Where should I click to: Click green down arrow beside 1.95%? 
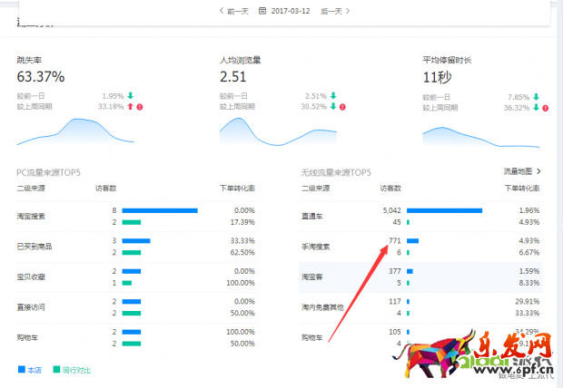(130, 95)
